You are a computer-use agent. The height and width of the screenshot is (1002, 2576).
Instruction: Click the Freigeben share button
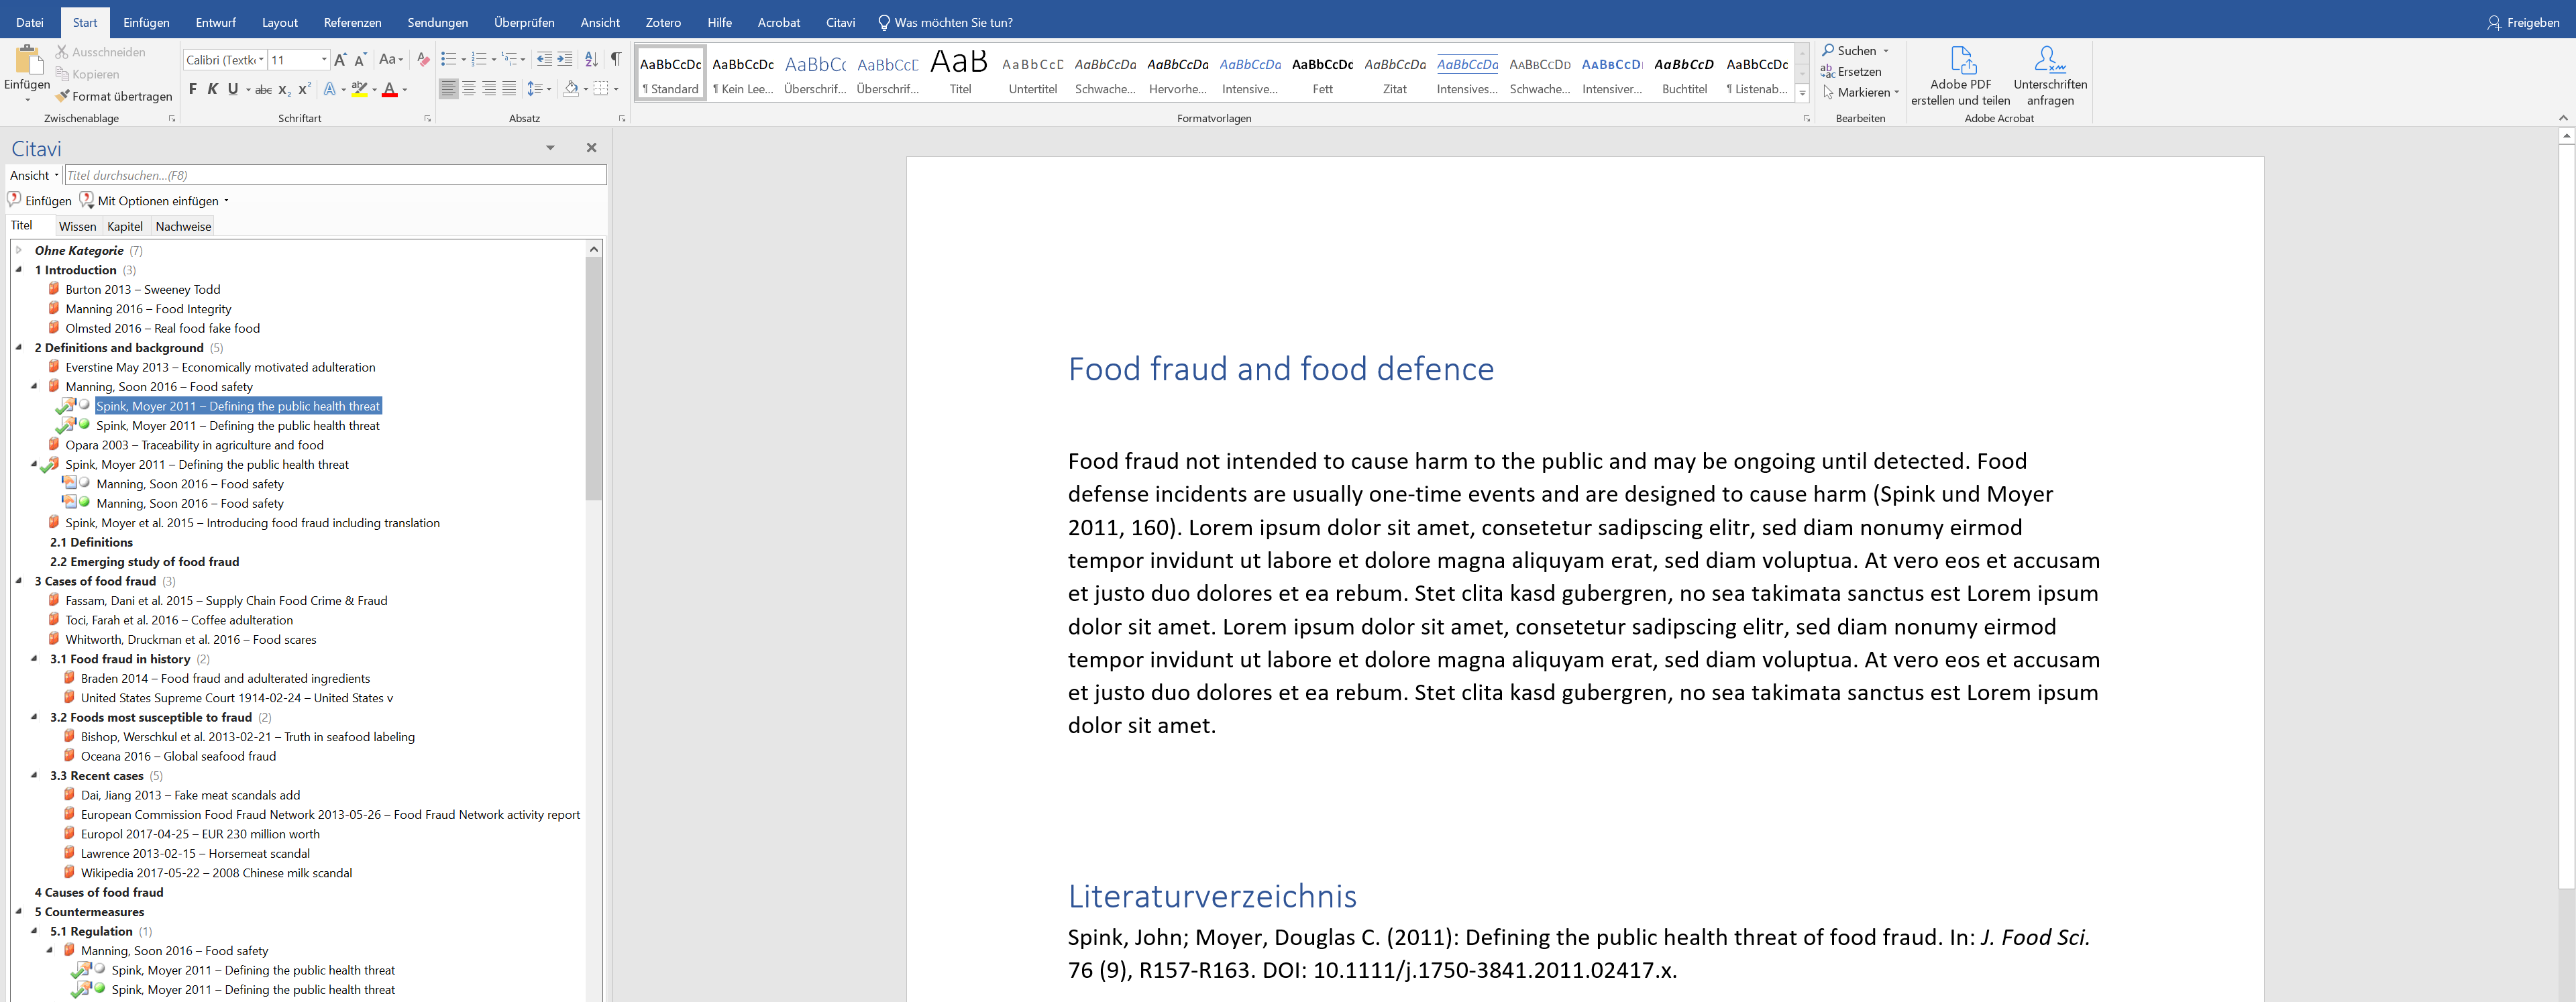[2523, 22]
